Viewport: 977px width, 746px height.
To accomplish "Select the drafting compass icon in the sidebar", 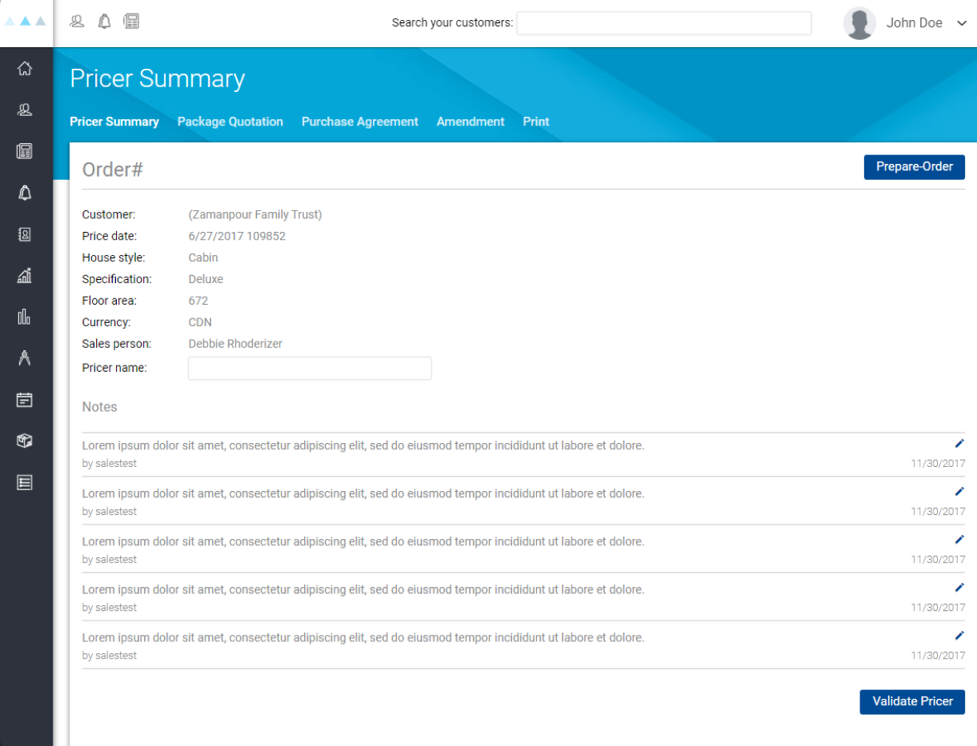I will 25,358.
